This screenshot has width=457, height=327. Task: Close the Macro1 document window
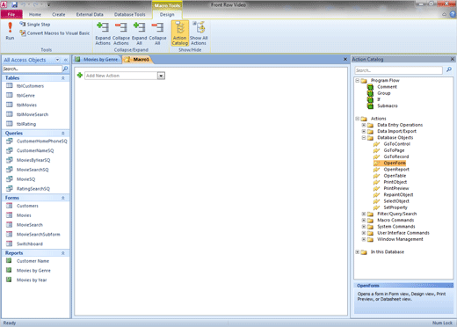(x=345, y=59)
